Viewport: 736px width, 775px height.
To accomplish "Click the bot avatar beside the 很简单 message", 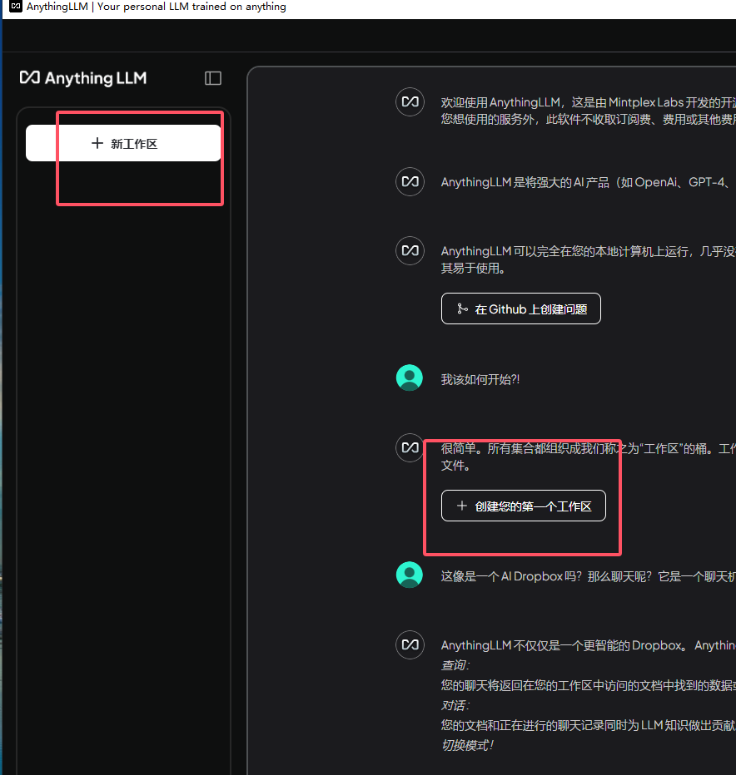I will 410,448.
